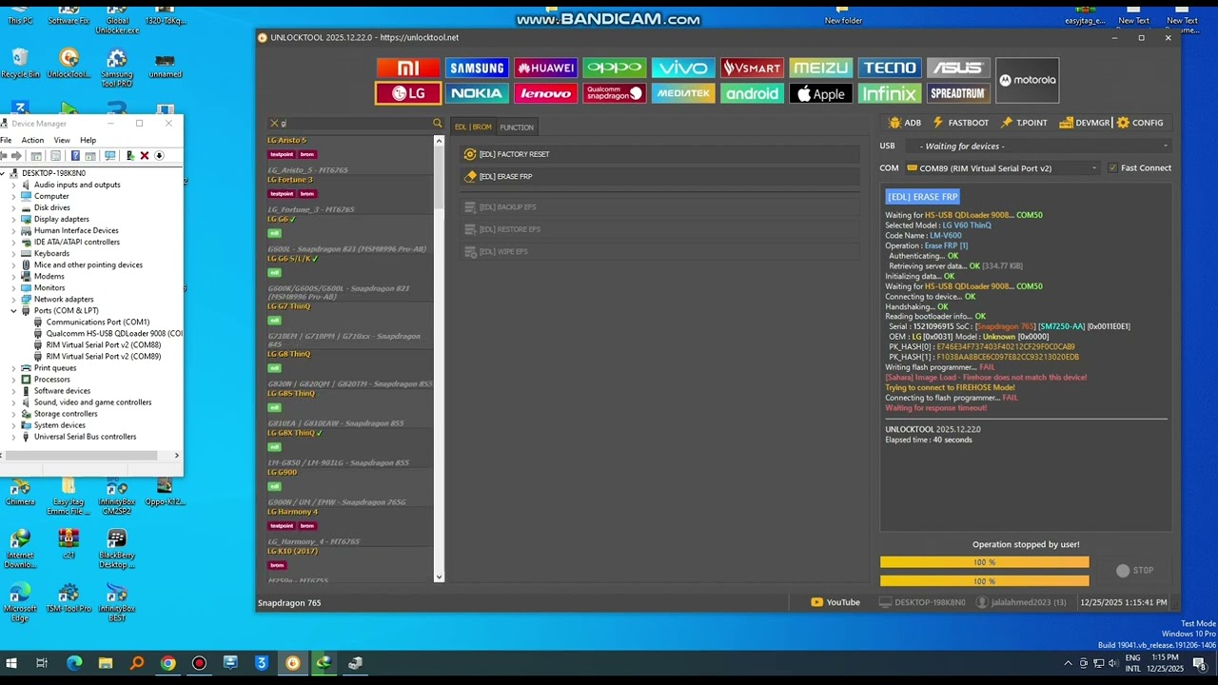Choose the Android brand tile
This screenshot has width=1218, height=685.
coord(752,93)
